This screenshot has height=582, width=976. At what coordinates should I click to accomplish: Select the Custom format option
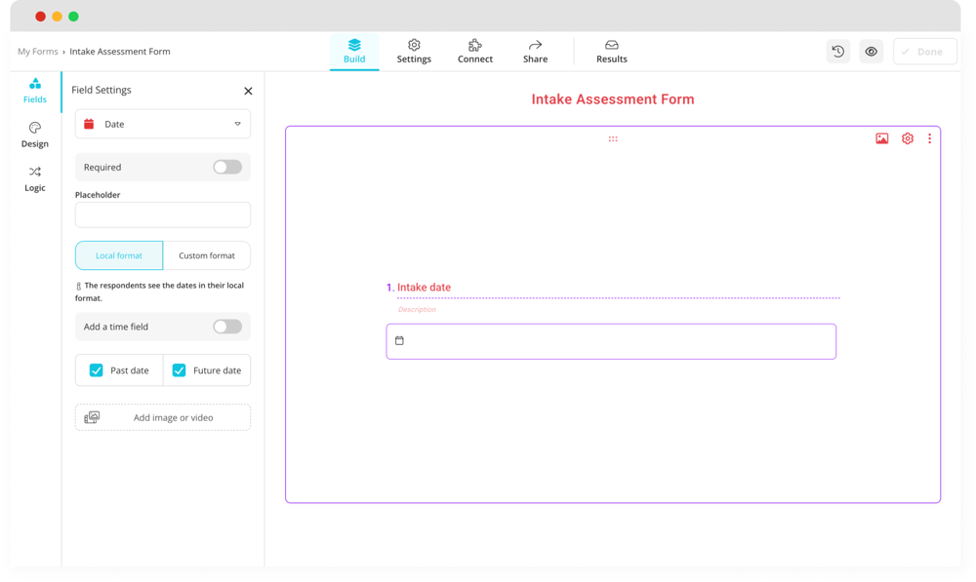[207, 255]
